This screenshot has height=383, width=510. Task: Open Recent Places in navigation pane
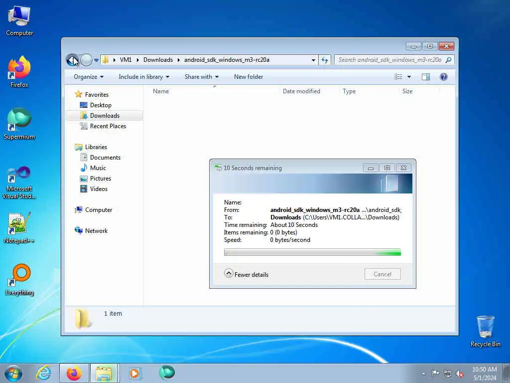(108, 126)
